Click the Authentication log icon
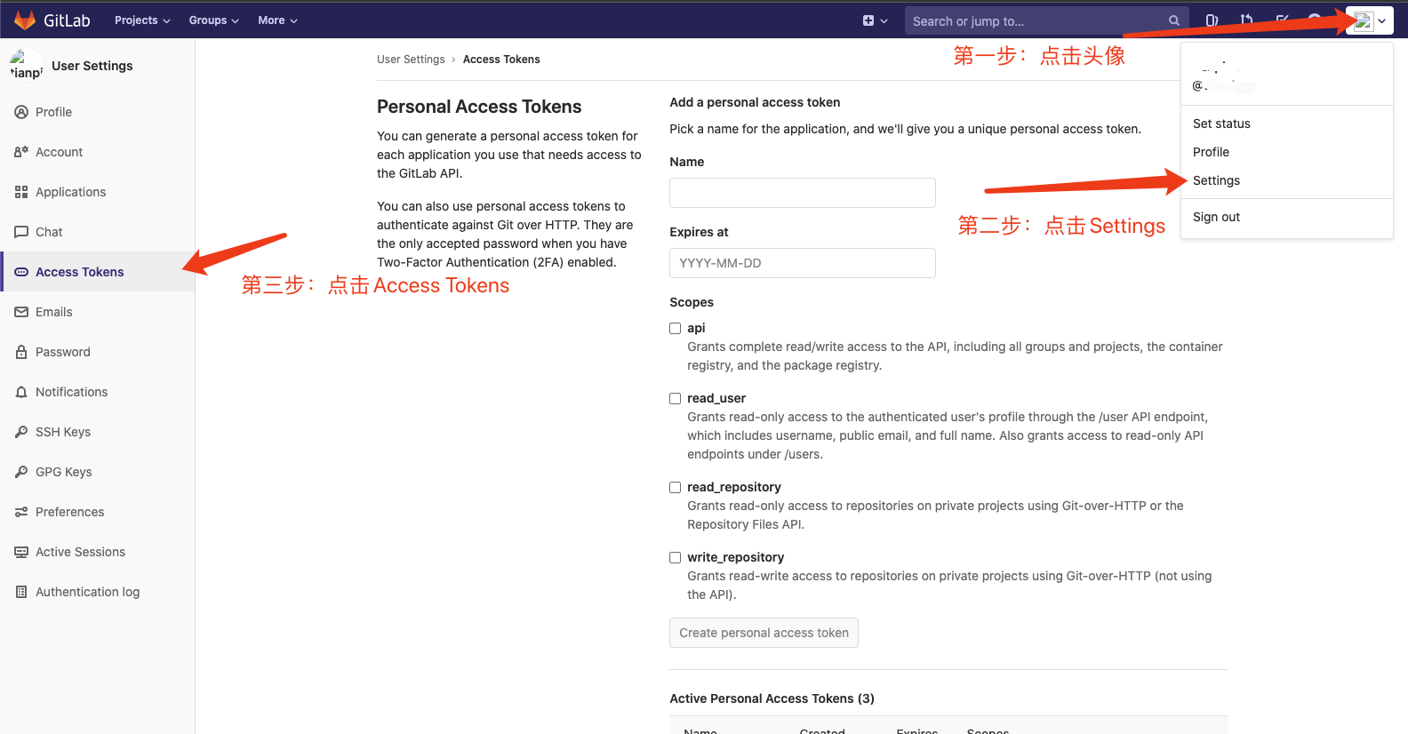The width and height of the screenshot is (1408, 734). click(21, 592)
